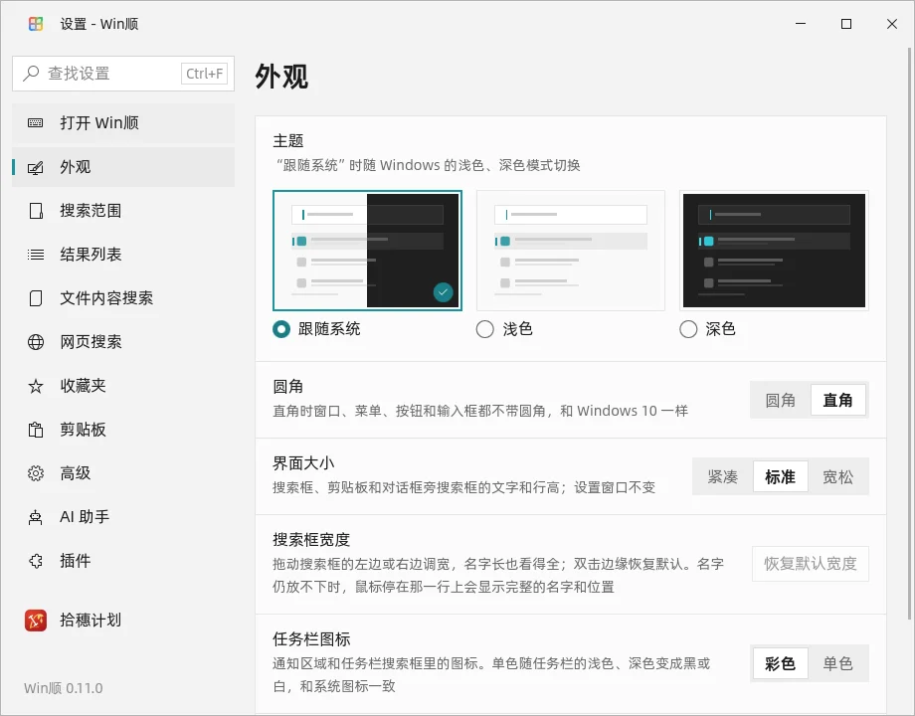Open 插件 settings page
This screenshot has width=915, height=716.
click(123, 561)
